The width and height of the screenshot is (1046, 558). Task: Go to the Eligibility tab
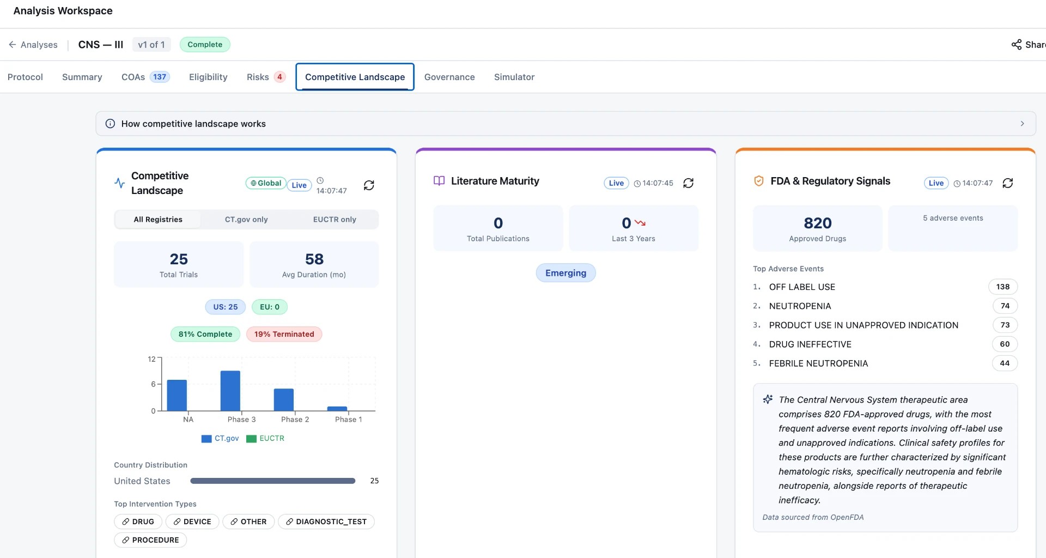coord(208,77)
